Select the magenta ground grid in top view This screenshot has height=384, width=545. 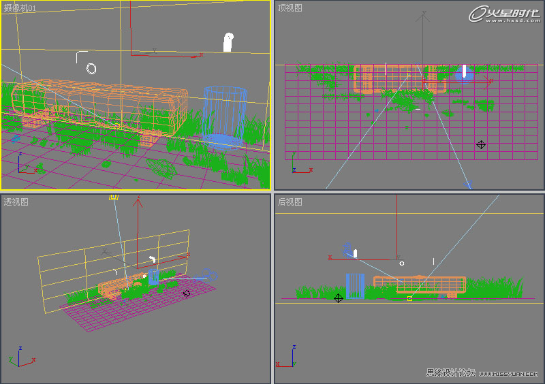(411, 112)
